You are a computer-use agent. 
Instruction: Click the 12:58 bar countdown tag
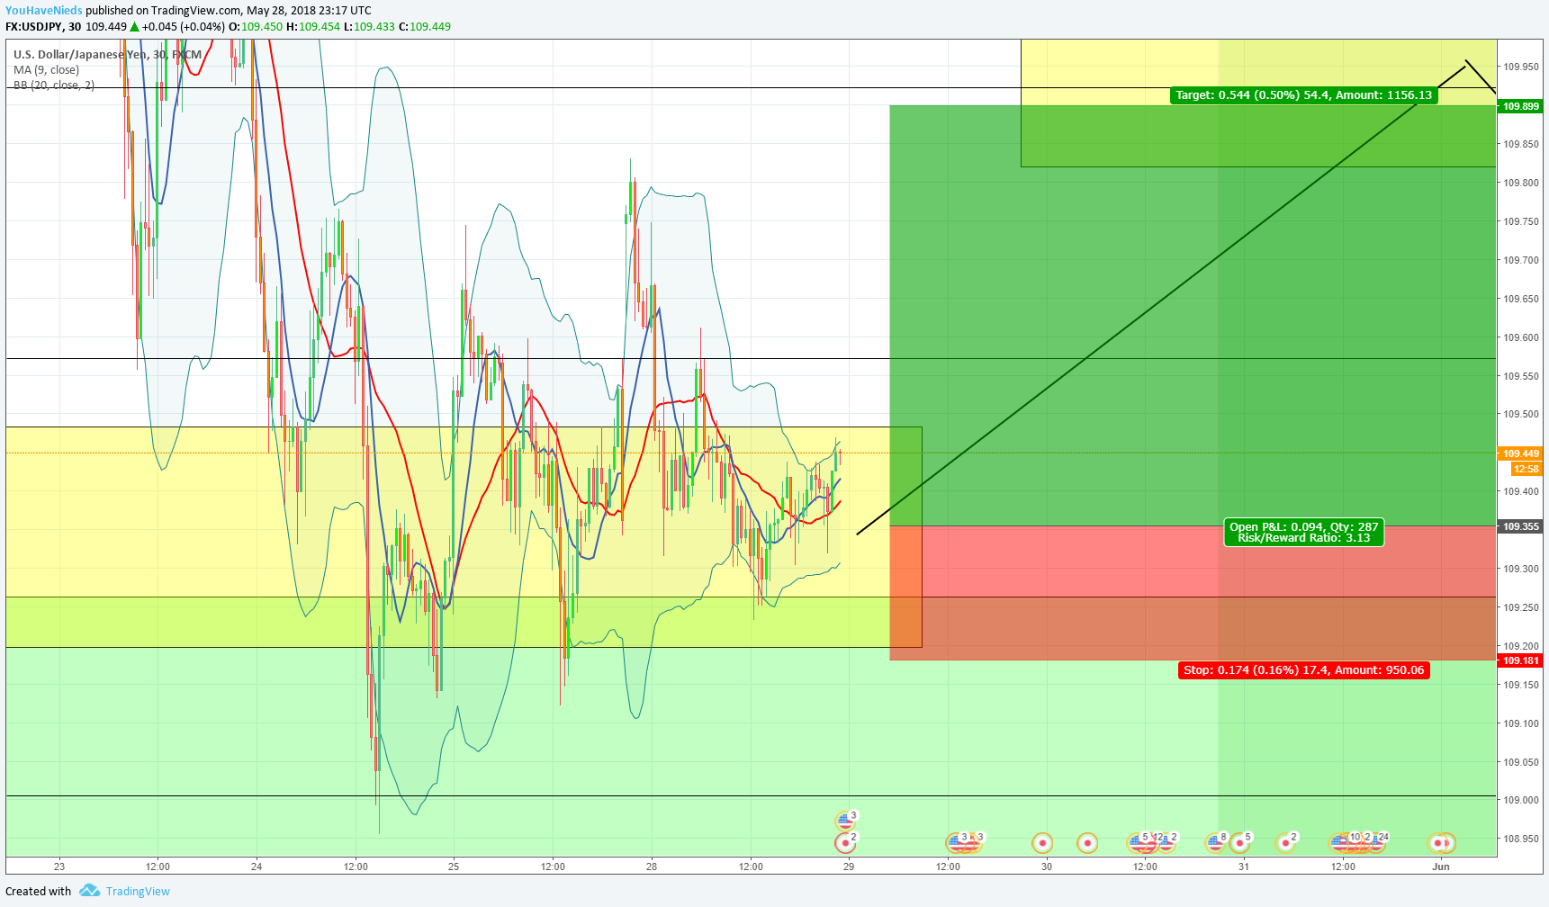(x=1526, y=469)
